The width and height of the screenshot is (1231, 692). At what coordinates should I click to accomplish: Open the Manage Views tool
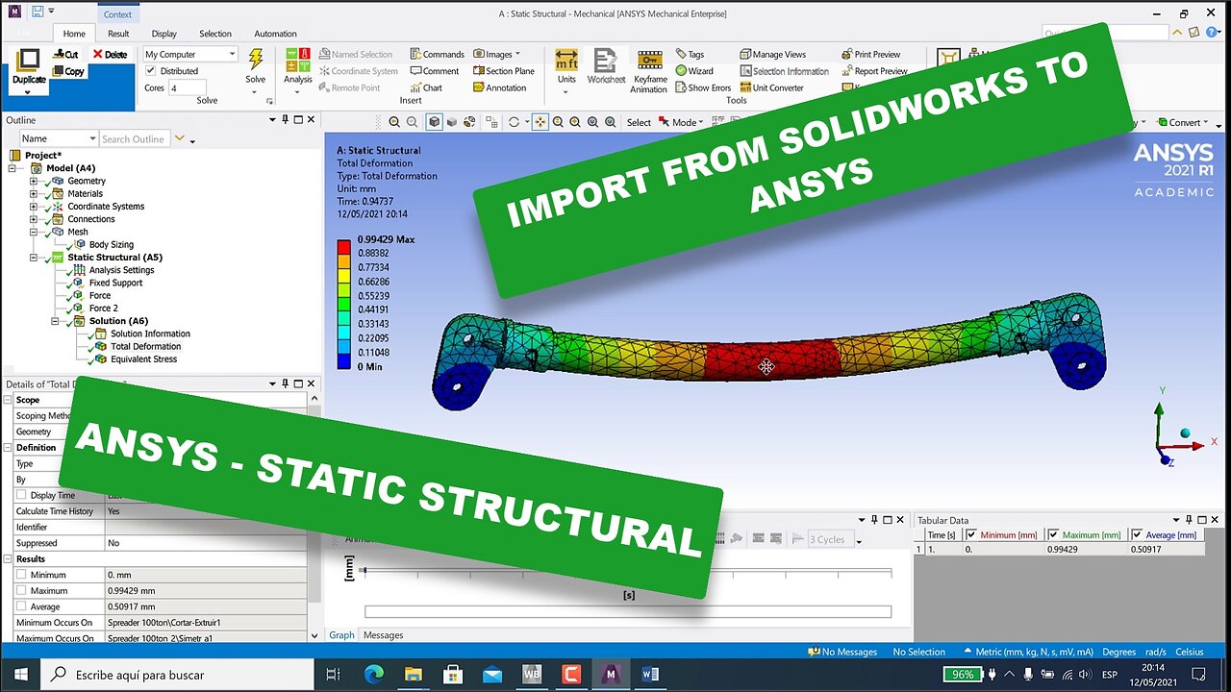point(773,55)
